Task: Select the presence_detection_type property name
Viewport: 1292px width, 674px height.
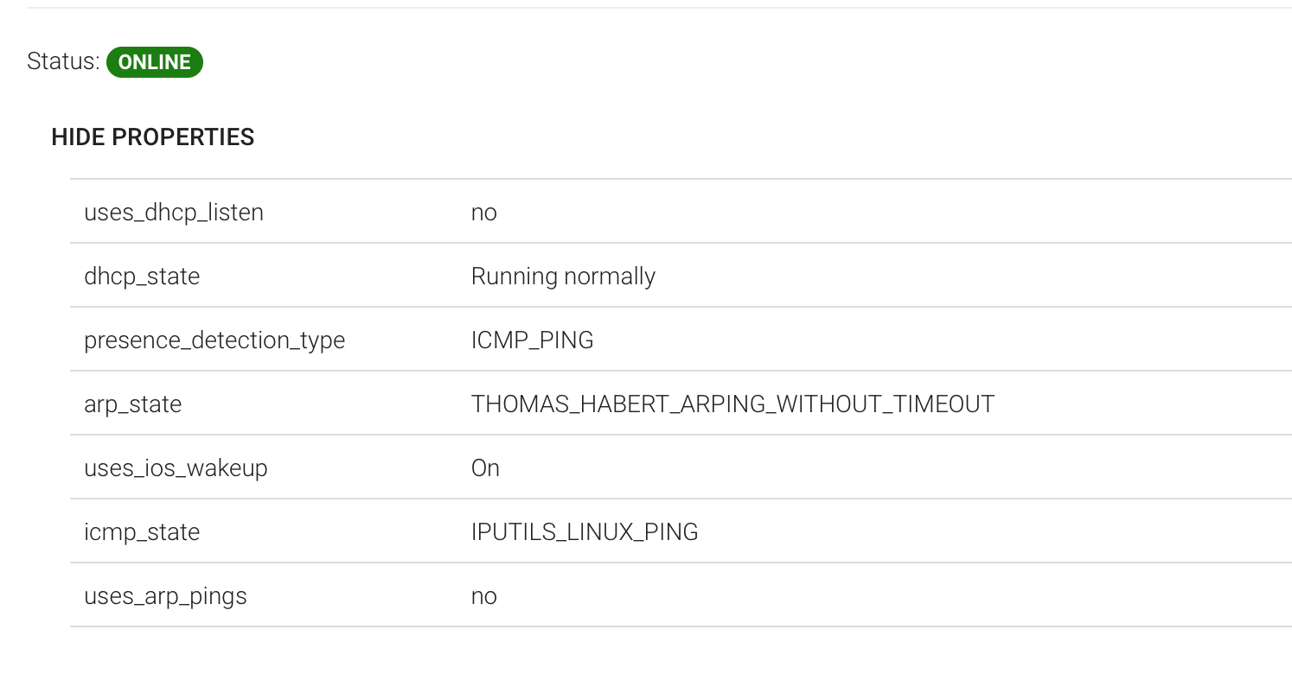Action: 214,340
